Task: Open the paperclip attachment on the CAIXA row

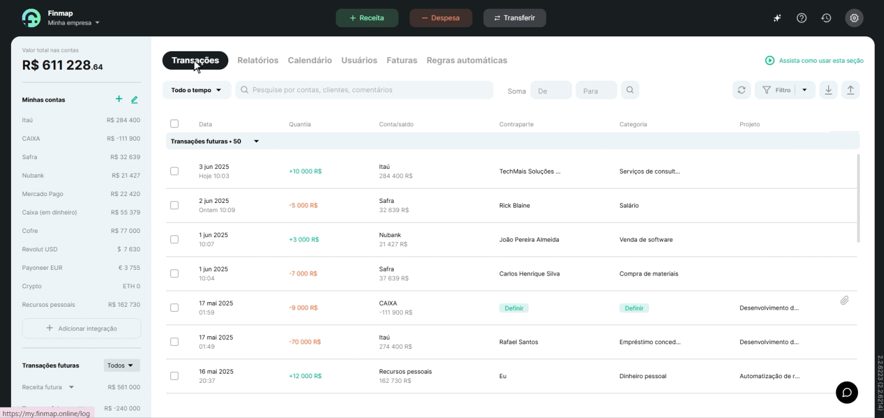Action: pyautogui.click(x=844, y=300)
